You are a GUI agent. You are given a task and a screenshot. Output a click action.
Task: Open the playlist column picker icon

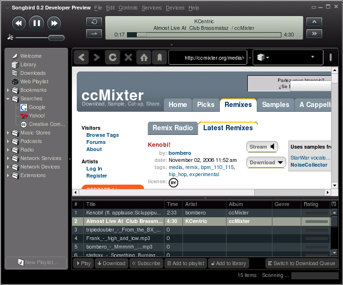(334, 204)
